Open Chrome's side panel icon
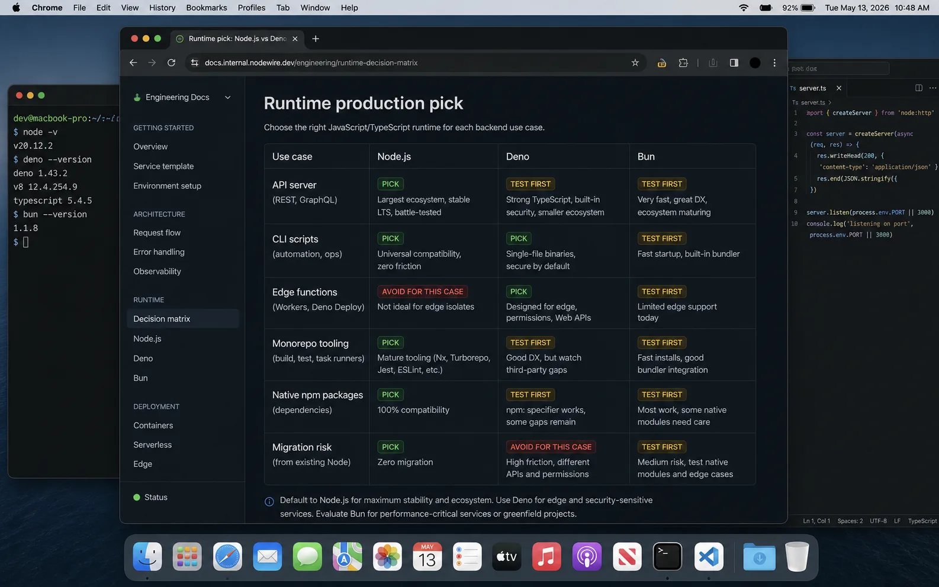 734,63
